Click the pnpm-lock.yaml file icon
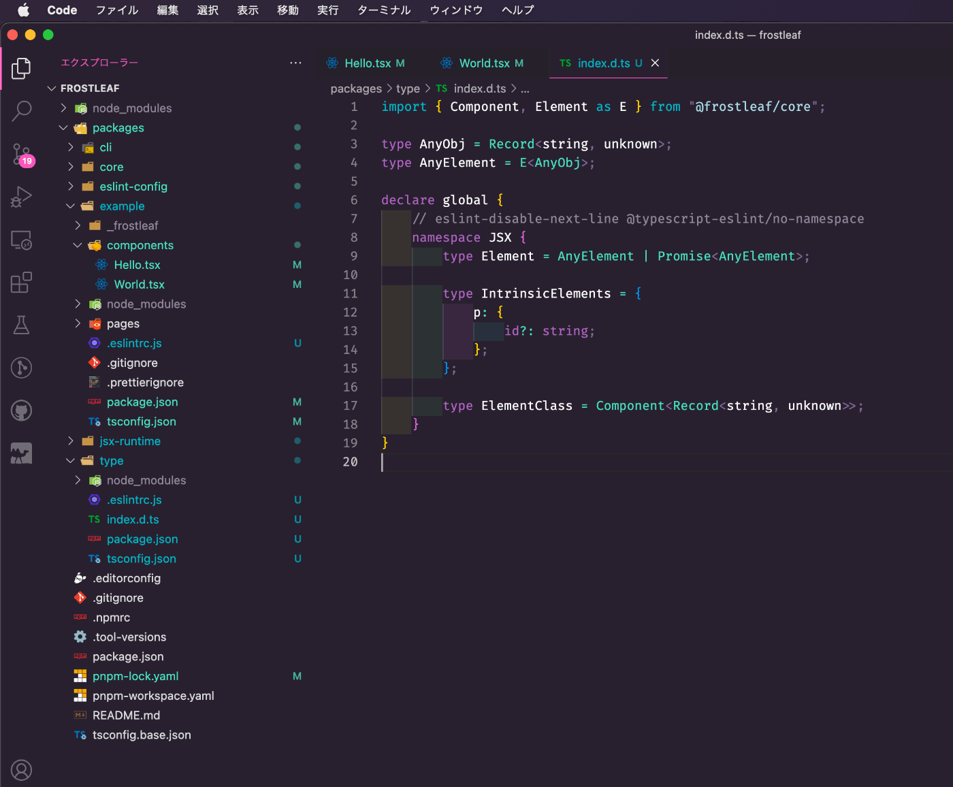This screenshot has width=953, height=787. (x=80, y=676)
